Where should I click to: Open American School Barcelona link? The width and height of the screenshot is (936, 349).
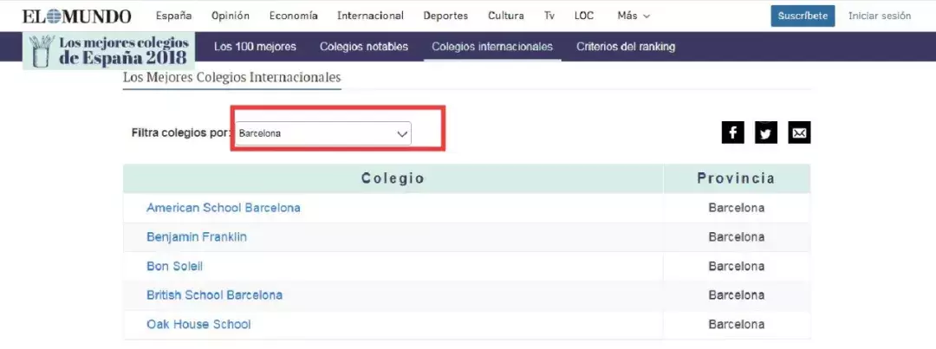[224, 208]
